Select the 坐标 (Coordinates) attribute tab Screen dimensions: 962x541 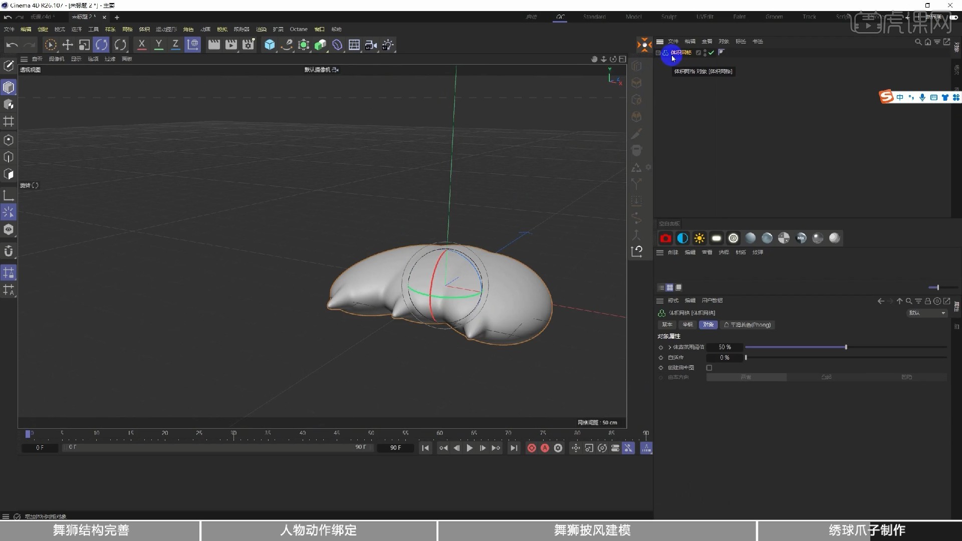(687, 325)
